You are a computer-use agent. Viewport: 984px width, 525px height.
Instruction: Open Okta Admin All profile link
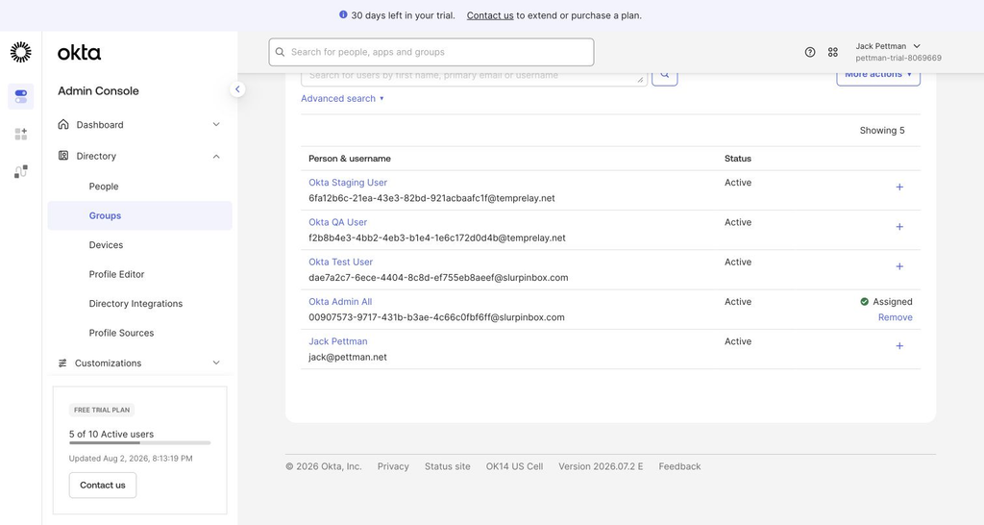coord(340,301)
